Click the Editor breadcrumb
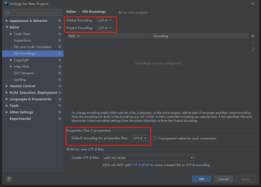The image size is (261, 187). [71, 12]
